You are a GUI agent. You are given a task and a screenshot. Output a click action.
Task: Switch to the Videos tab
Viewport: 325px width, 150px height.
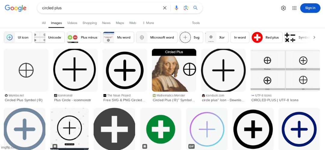[x=72, y=23]
